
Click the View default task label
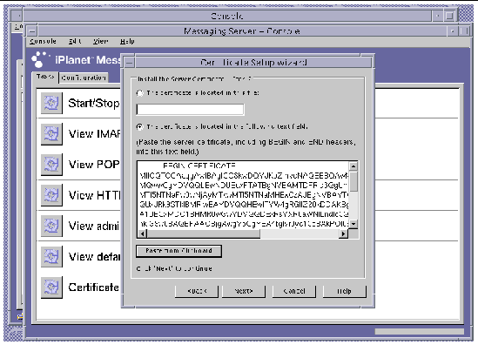pyautogui.click(x=94, y=257)
